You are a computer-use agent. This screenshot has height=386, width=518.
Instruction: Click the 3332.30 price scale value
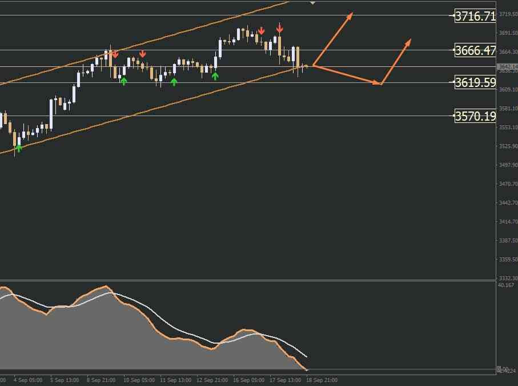click(x=508, y=278)
